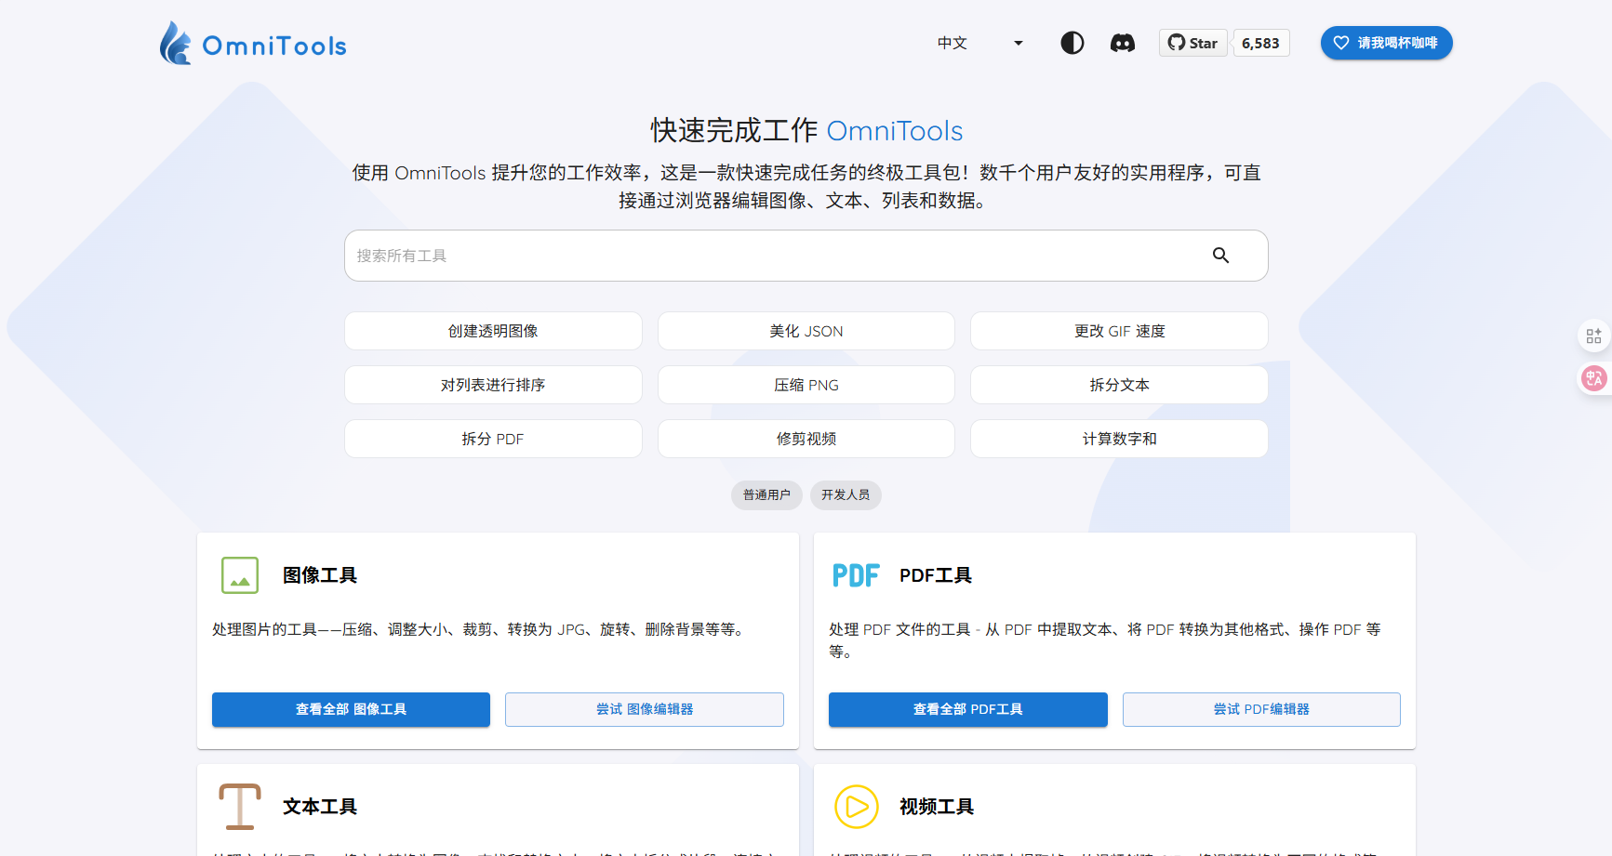Screen dimensions: 1612x856
Task: Click 尝试 PDF编辑器 link
Action: tap(1260, 709)
